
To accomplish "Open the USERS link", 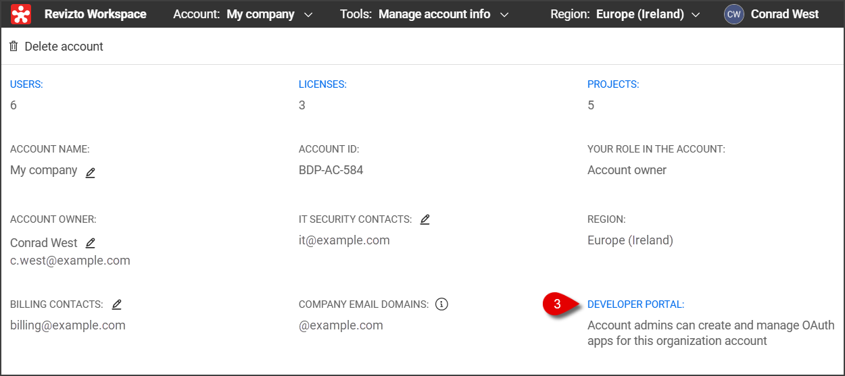I will [x=26, y=84].
